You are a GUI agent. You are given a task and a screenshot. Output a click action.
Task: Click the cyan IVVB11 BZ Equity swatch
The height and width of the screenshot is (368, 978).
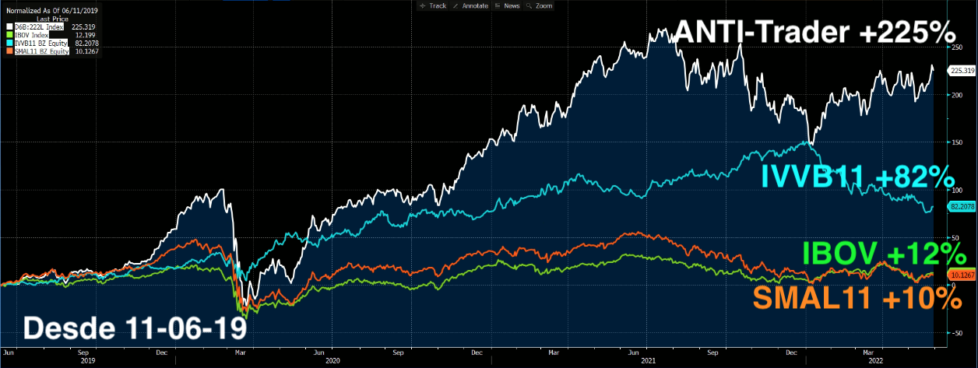coord(8,44)
